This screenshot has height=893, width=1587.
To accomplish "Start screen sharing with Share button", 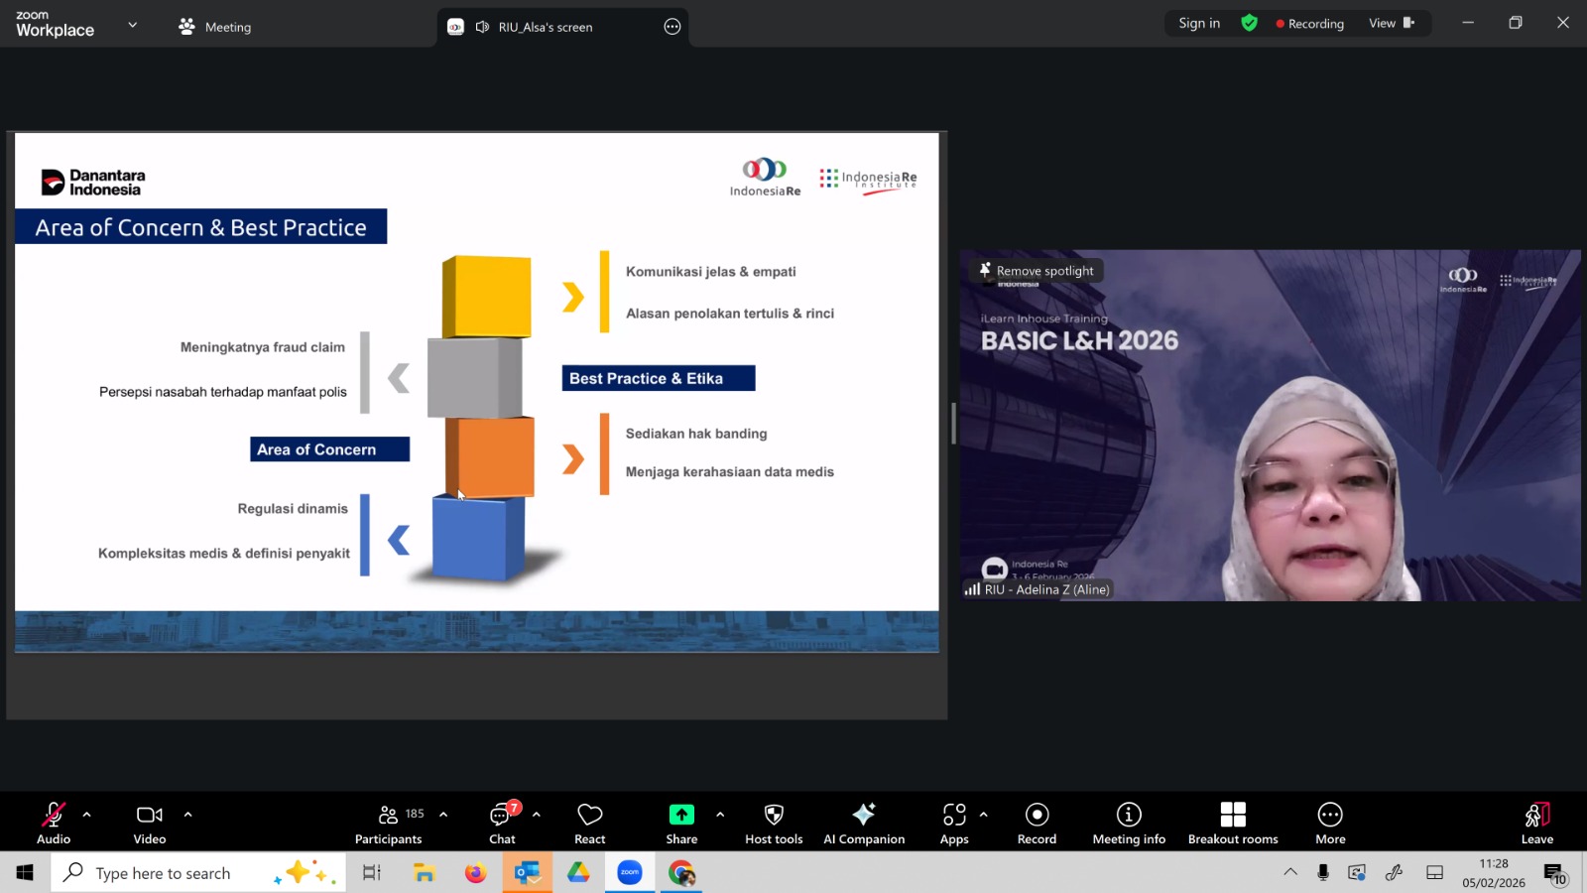I will pos(681,823).
